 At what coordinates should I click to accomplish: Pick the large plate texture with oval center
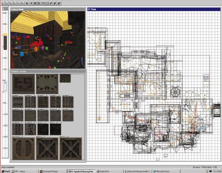coord(47,84)
